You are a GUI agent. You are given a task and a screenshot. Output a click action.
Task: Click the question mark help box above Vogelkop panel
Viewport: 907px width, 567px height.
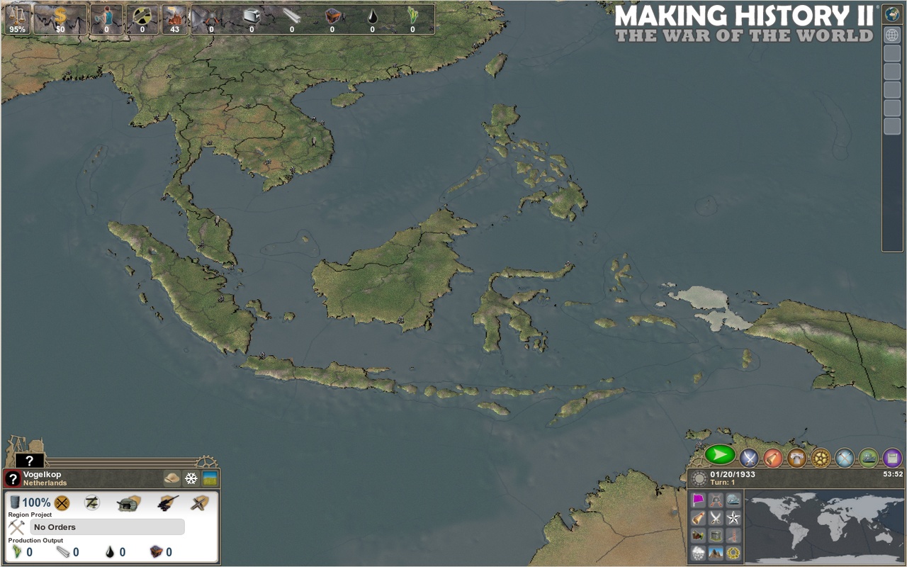coord(29,459)
